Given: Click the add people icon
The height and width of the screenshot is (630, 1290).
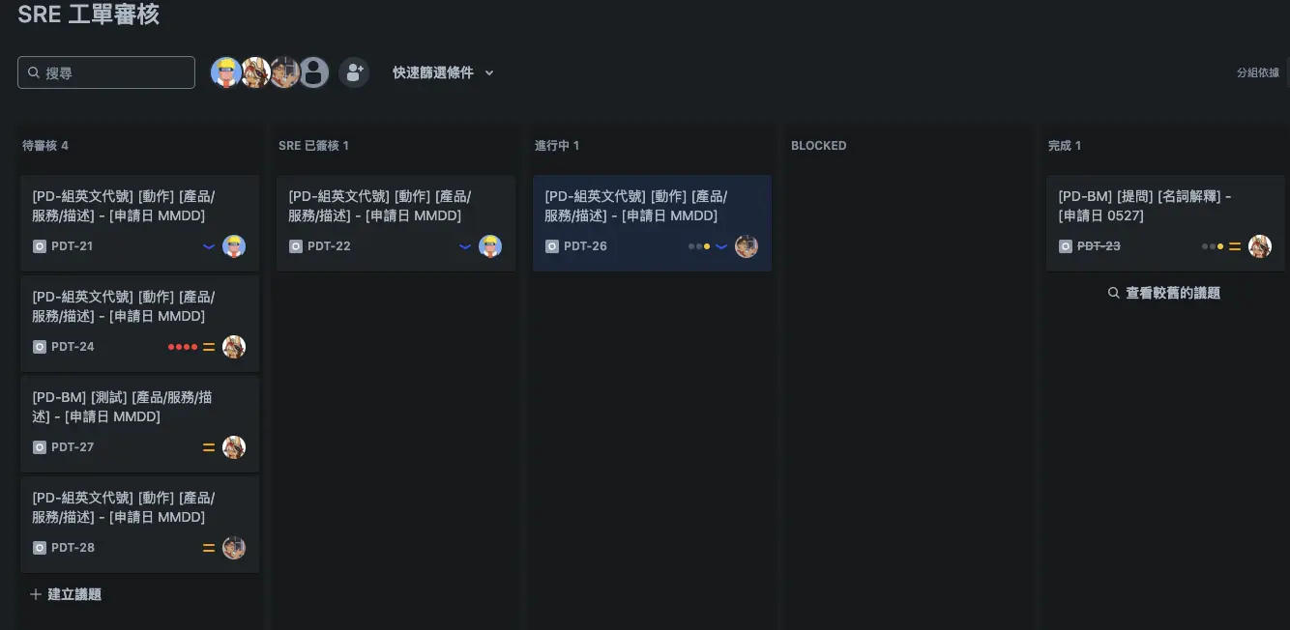Looking at the screenshot, I should point(354,72).
